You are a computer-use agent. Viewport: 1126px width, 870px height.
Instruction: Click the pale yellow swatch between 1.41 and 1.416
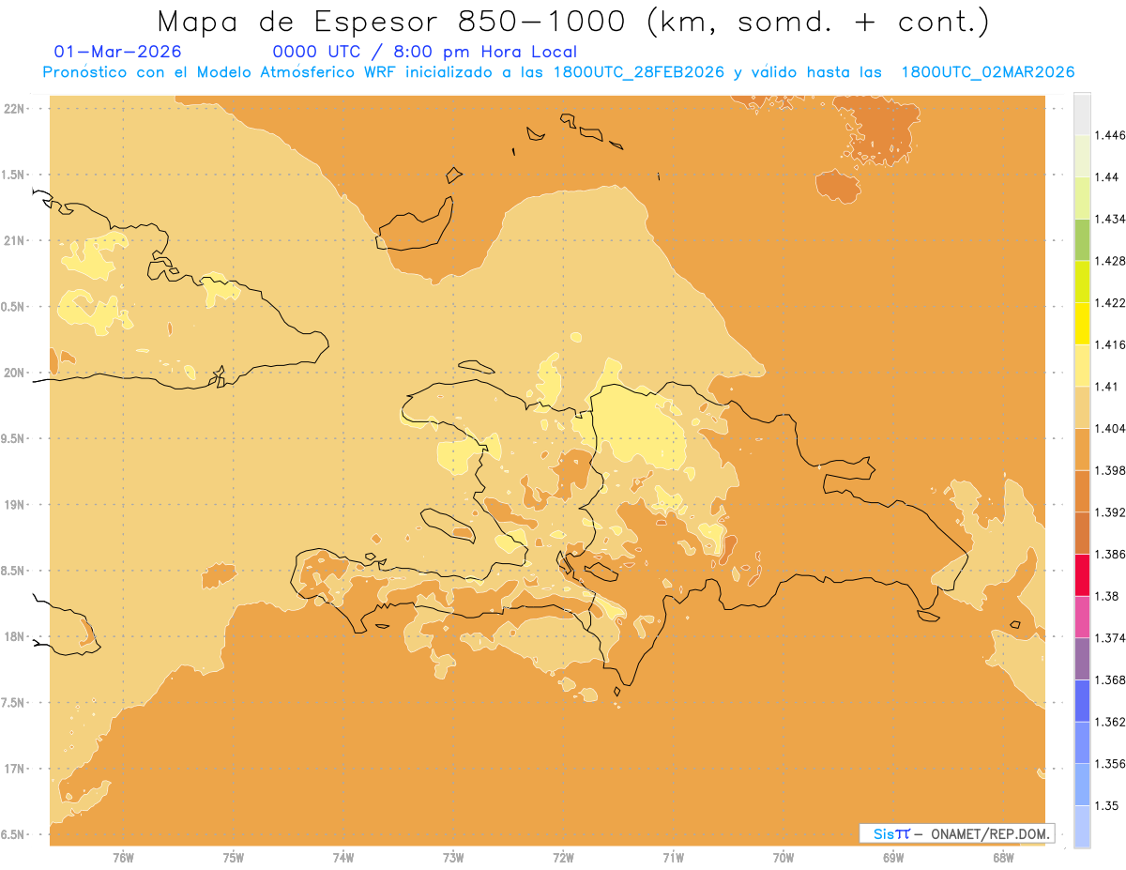[x=1082, y=365]
